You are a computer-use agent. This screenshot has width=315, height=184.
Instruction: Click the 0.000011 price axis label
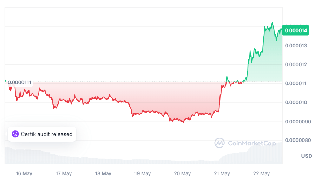296,83
